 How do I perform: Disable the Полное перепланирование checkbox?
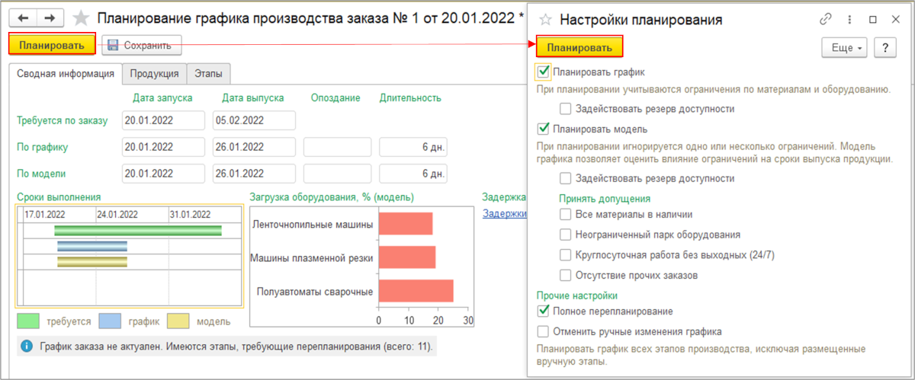point(544,311)
